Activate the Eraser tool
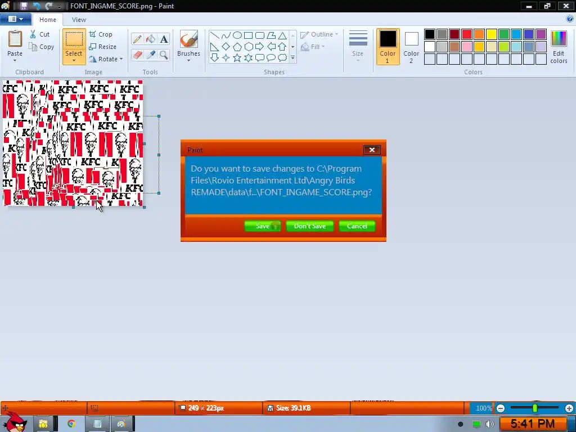 (x=137, y=55)
